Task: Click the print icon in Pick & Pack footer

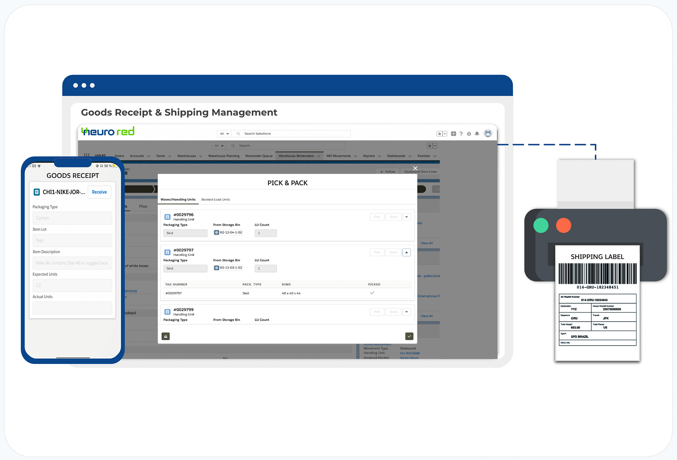Action: pos(165,336)
